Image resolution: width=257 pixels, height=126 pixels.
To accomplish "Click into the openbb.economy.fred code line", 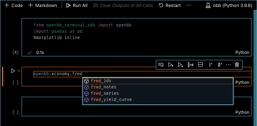I will click(x=142, y=74).
